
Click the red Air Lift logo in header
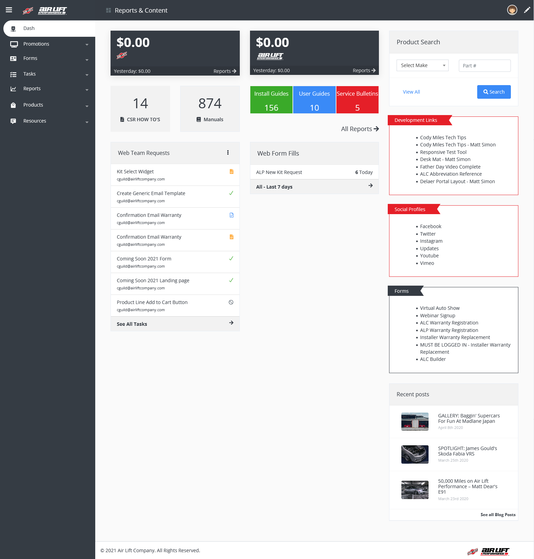coord(28,11)
